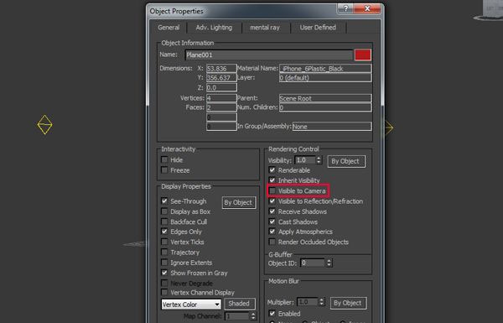Image resolution: width=503 pixels, height=323 pixels.
Task: Enable Display as Box
Action: [164, 211]
